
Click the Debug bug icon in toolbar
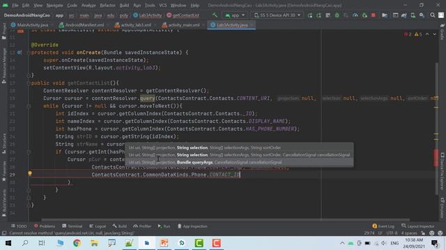coord(337,15)
